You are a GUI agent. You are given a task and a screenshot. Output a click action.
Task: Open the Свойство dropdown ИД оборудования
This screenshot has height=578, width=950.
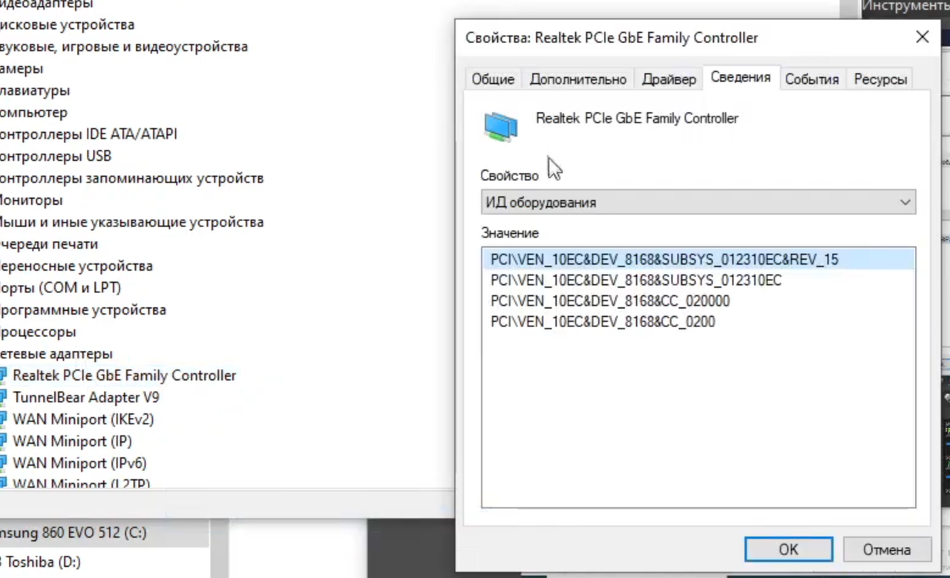coord(698,202)
